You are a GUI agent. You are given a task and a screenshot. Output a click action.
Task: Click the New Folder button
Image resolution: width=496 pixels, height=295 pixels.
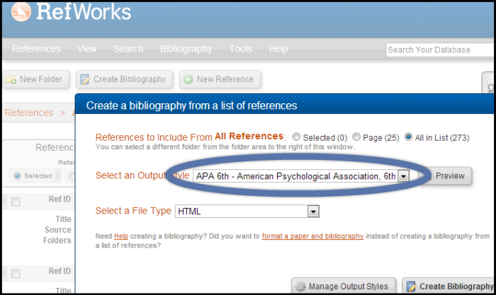point(36,79)
